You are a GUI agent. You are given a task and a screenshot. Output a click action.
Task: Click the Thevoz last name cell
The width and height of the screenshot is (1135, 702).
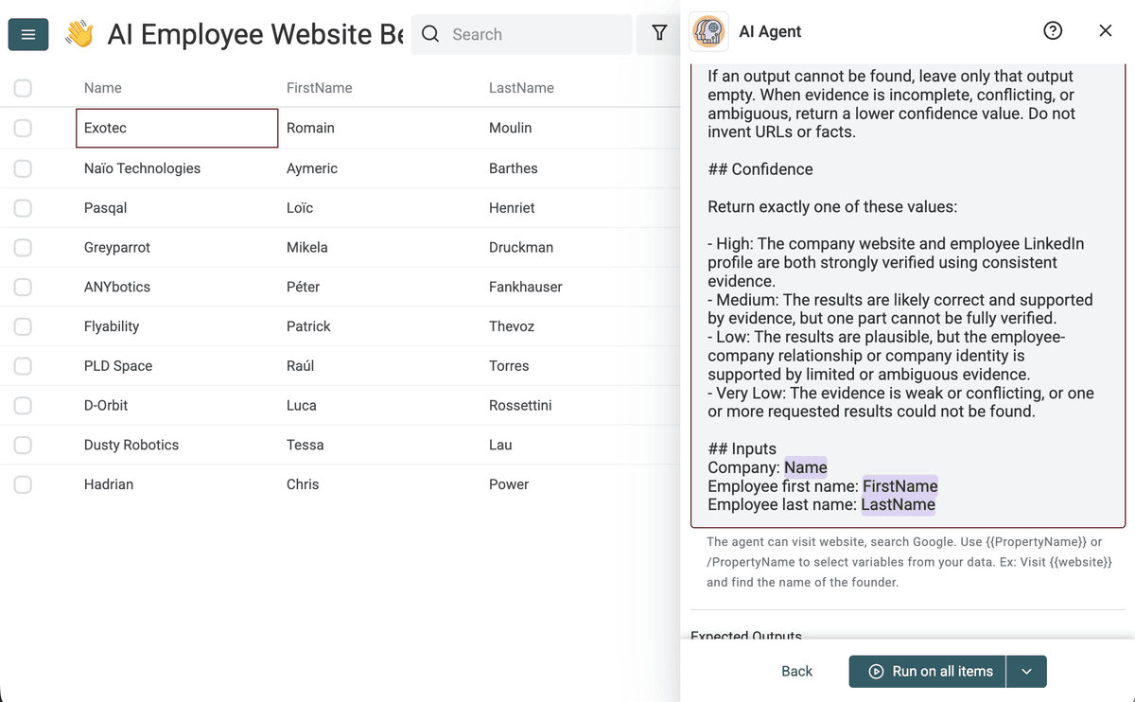click(x=581, y=326)
